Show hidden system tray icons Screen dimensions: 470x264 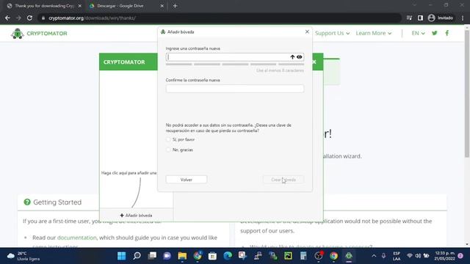[x=374, y=256]
